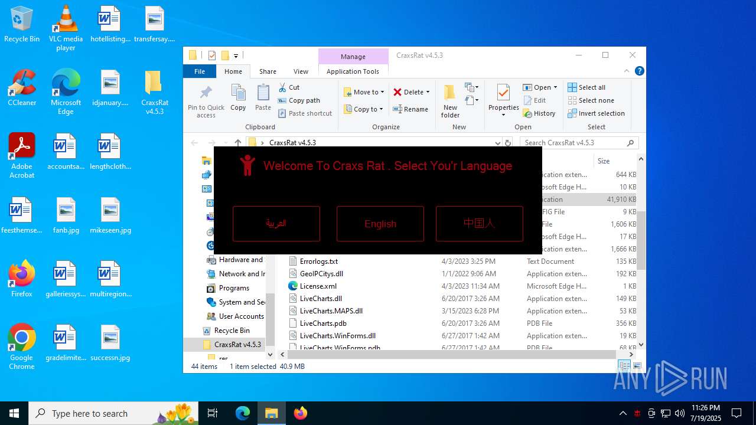
Task: Click the Refresh address bar button
Action: click(507, 142)
